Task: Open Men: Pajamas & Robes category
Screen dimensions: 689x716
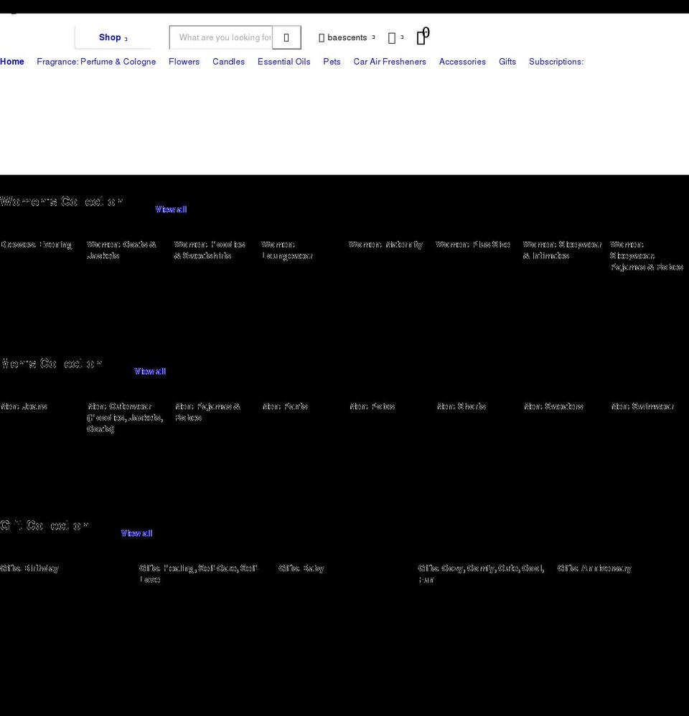Action: click(x=208, y=413)
